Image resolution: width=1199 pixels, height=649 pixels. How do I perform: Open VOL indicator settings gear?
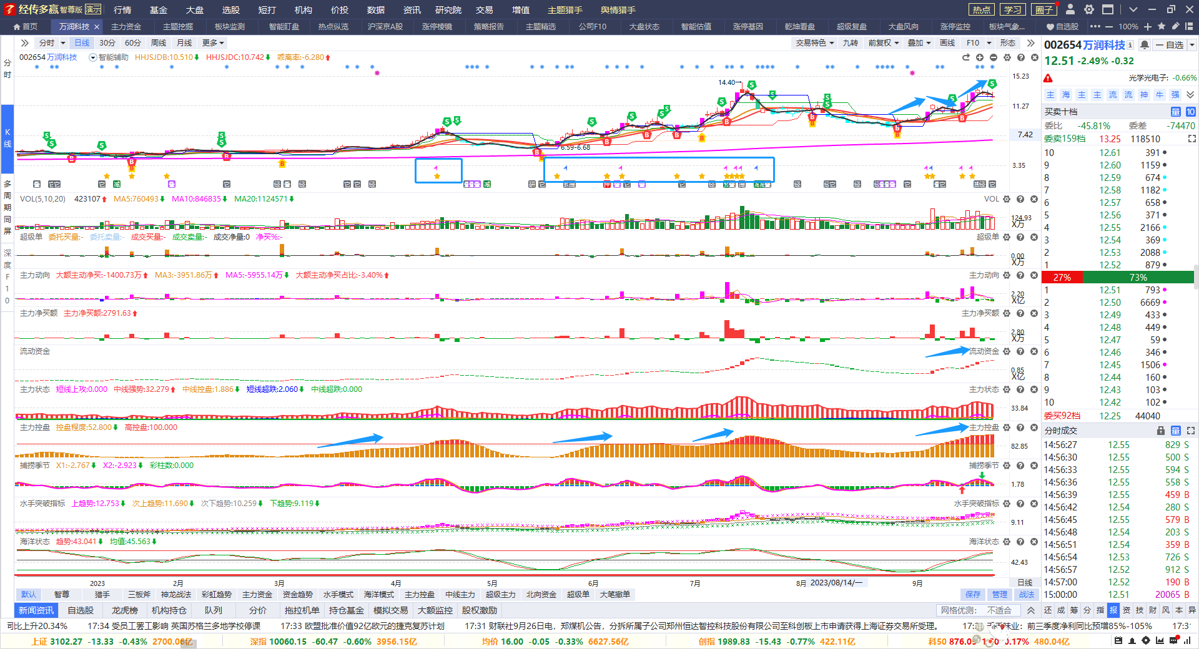click(1007, 199)
